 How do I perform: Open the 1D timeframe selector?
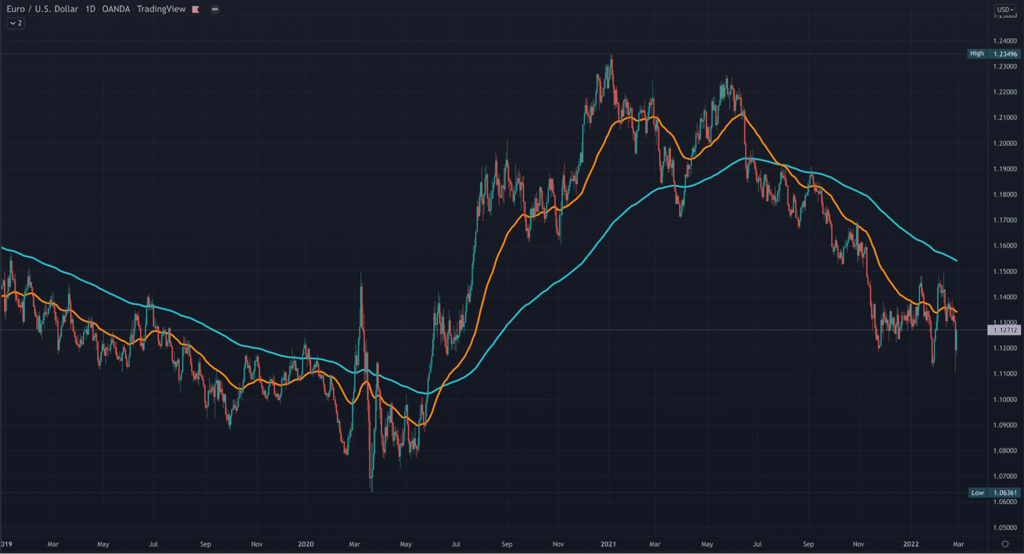click(x=90, y=9)
